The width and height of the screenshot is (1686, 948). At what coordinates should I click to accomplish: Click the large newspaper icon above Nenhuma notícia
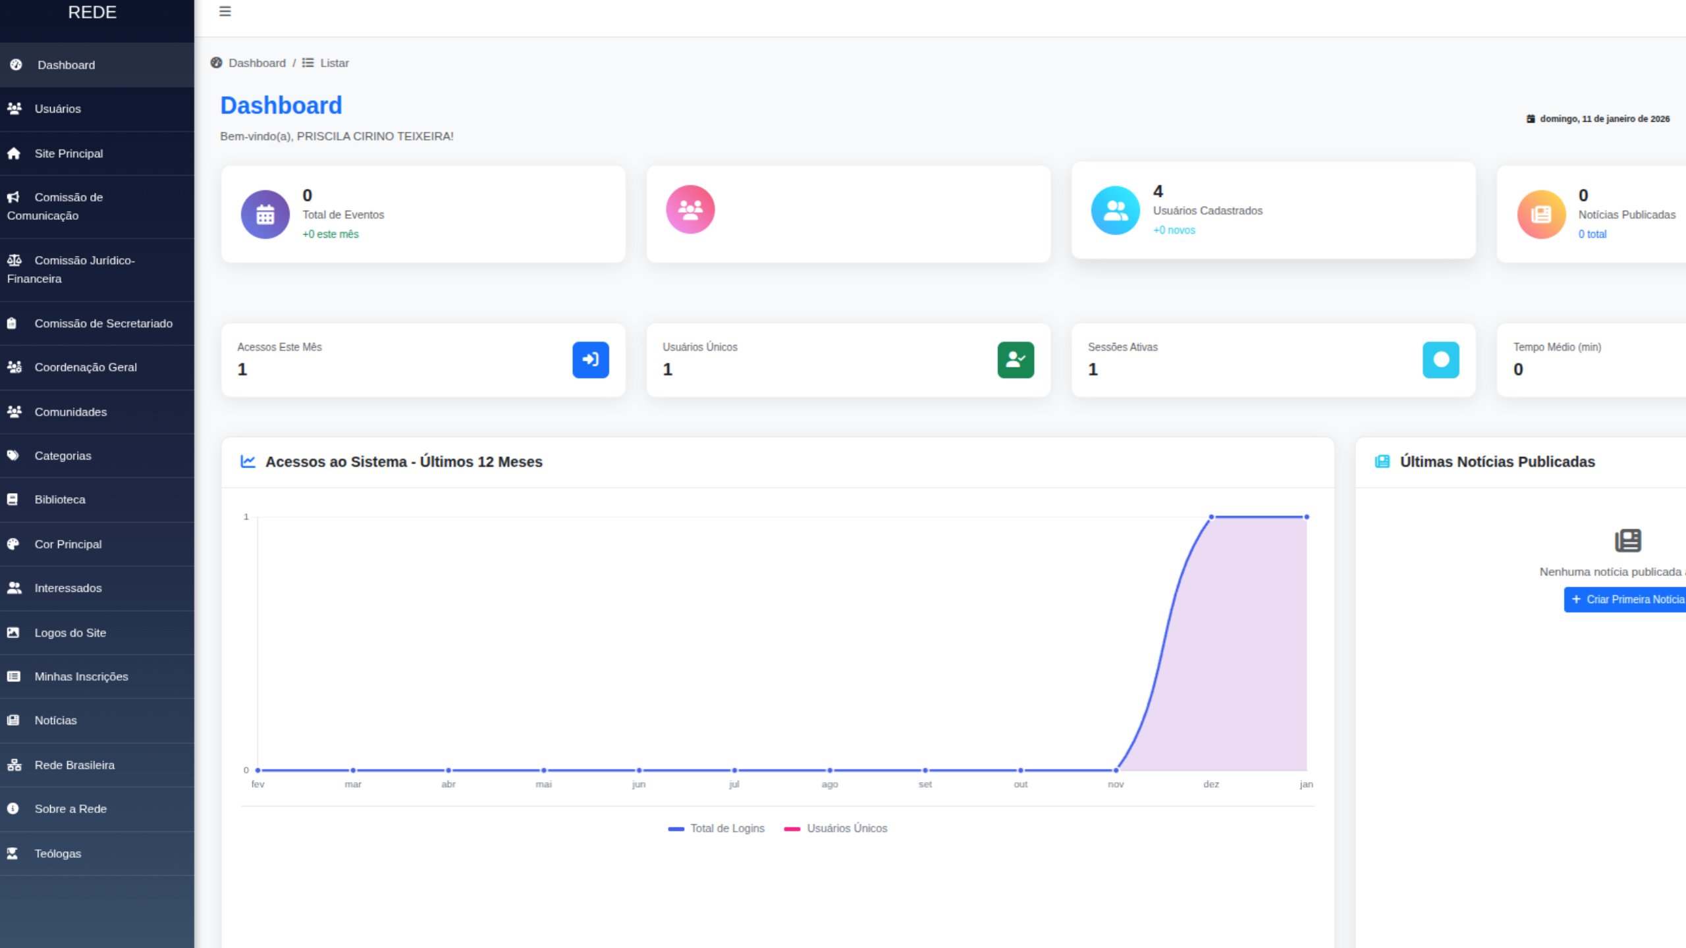[1628, 540]
